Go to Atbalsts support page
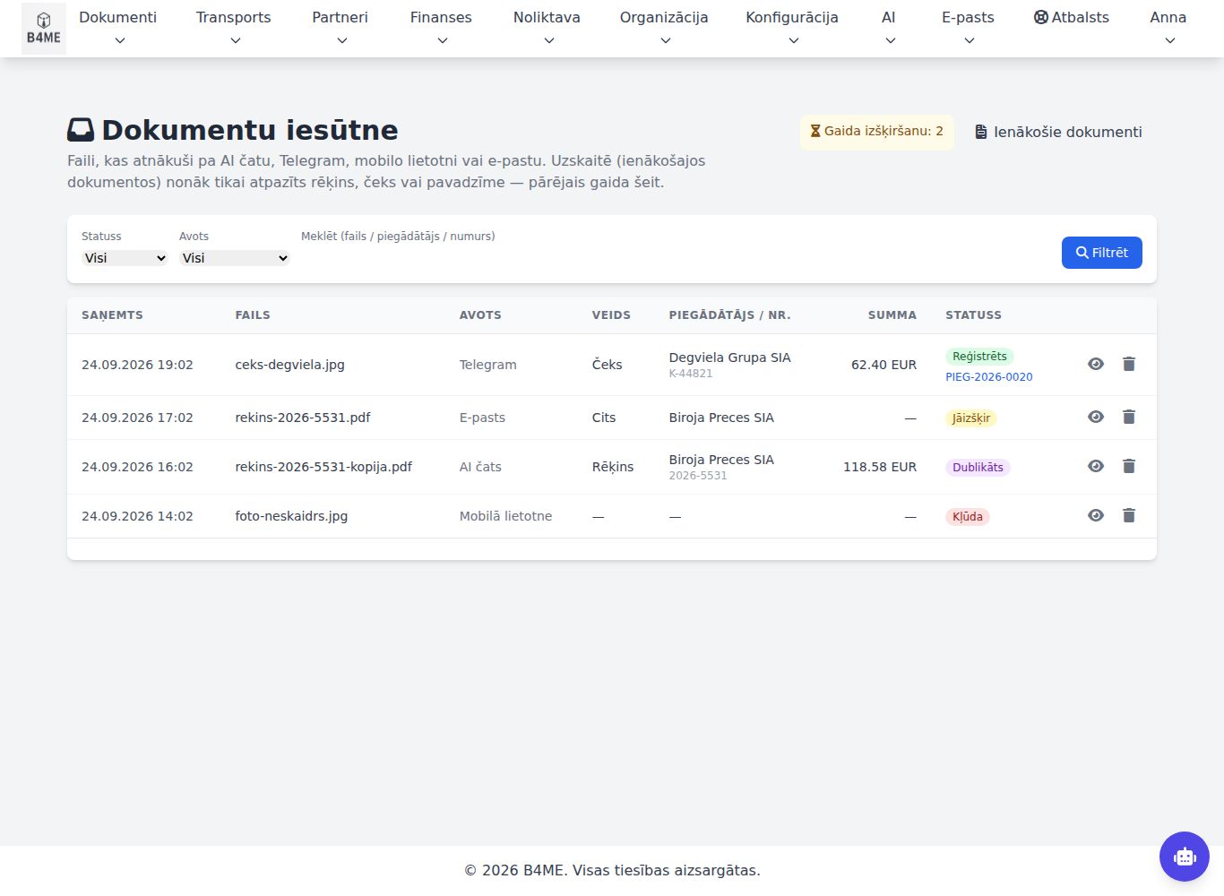The height and width of the screenshot is (896, 1224). pyautogui.click(x=1072, y=17)
